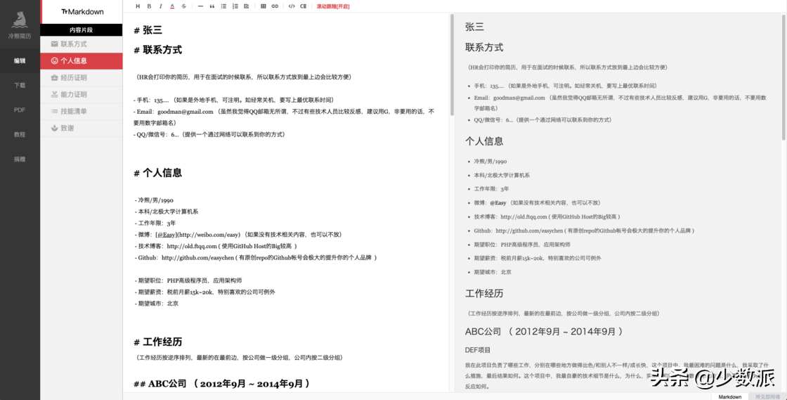Click the # 联系方式 heading in editor
Viewport: 787px width, 400px height.
(157, 50)
